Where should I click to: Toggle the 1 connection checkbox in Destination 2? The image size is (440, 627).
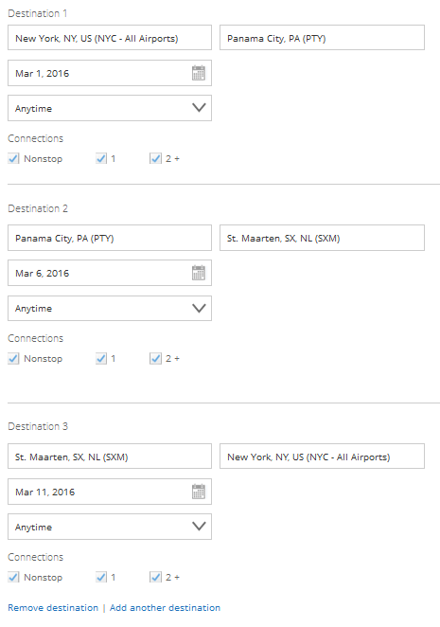[x=101, y=359]
